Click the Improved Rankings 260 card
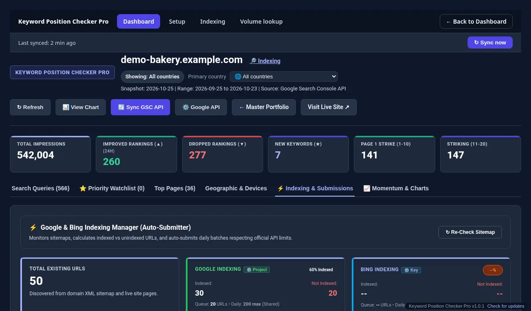This screenshot has height=311, width=531. pyautogui.click(x=136, y=154)
